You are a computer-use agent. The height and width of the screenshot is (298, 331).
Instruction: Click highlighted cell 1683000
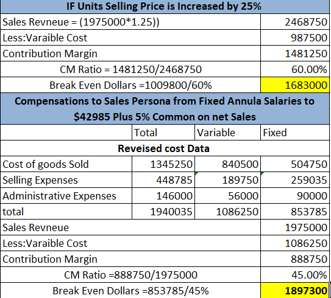click(295, 85)
